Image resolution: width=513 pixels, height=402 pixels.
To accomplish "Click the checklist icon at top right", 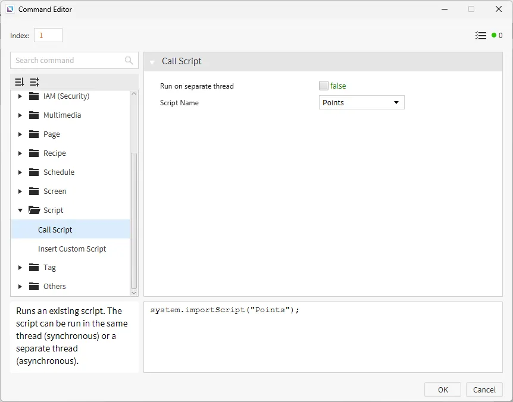I will (481, 36).
